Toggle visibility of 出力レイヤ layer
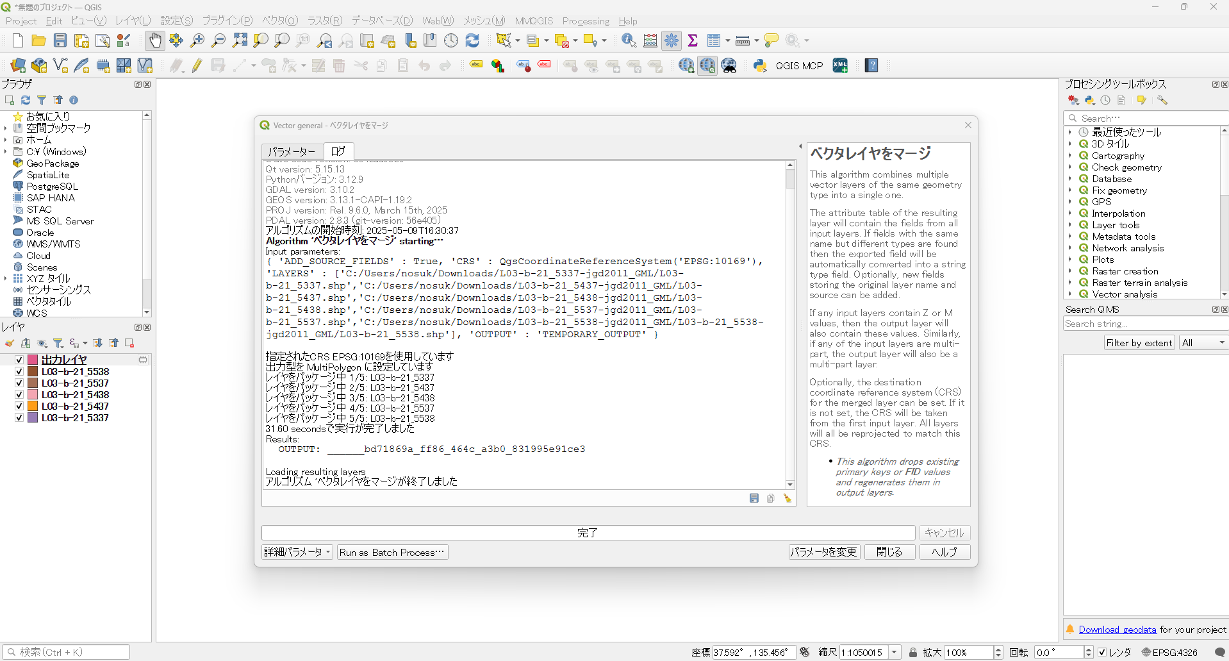 19,360
